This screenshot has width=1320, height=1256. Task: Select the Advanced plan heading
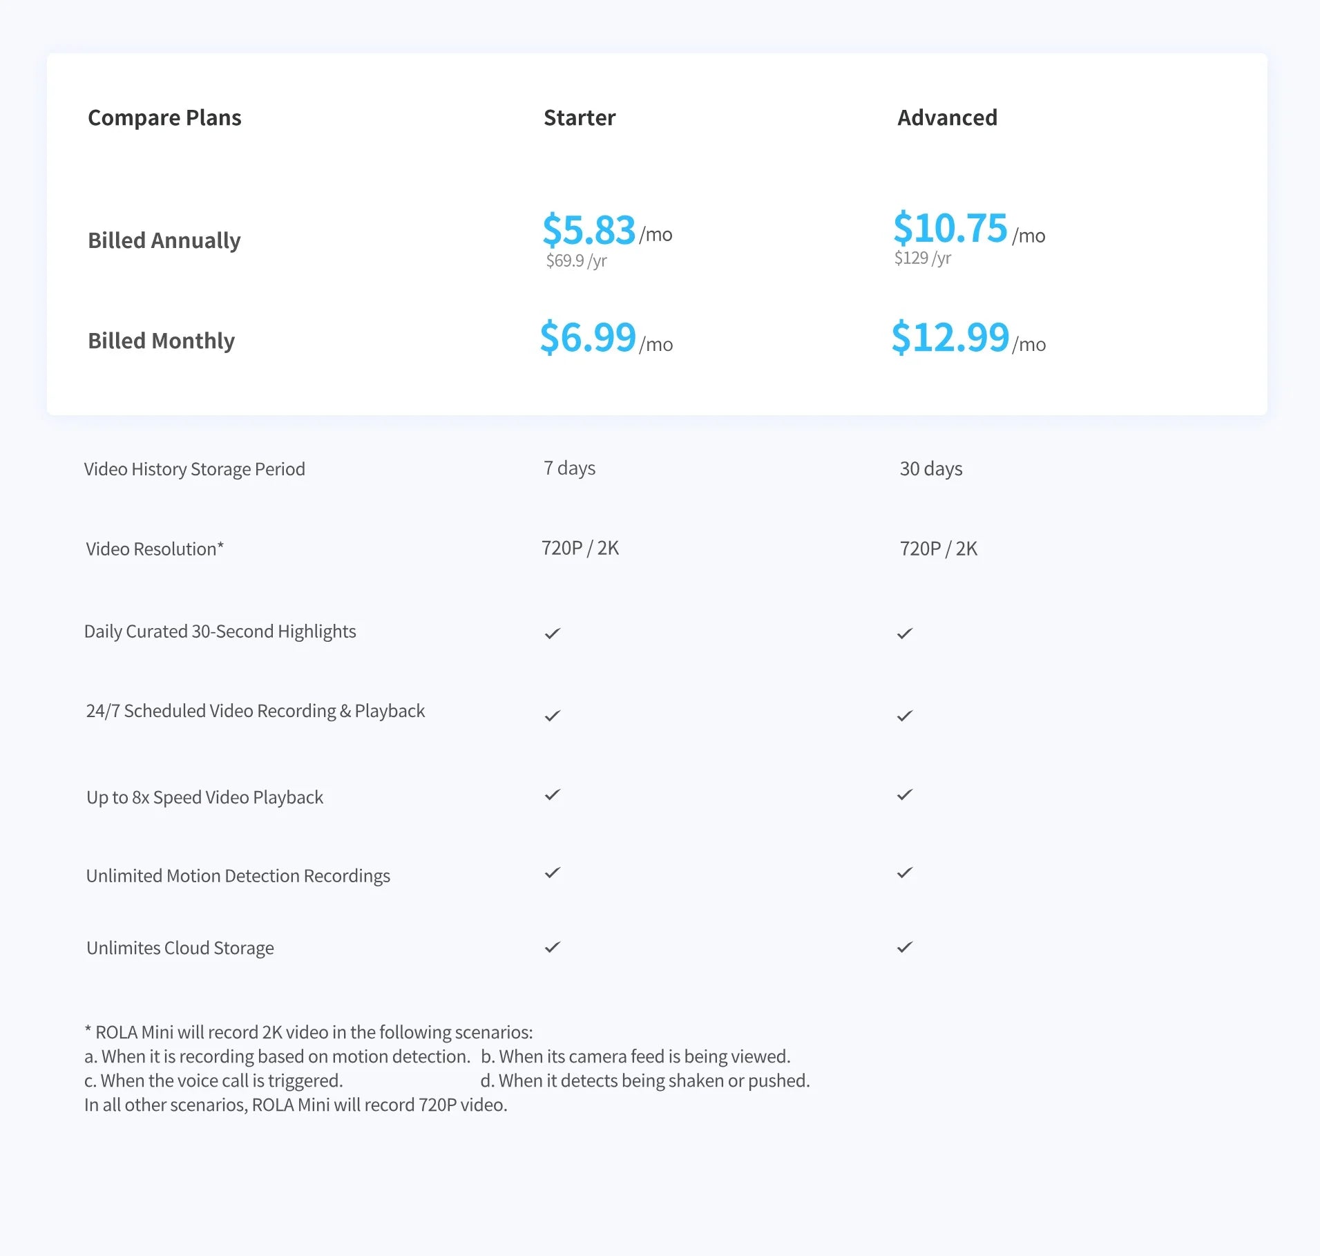coord(947,118)
